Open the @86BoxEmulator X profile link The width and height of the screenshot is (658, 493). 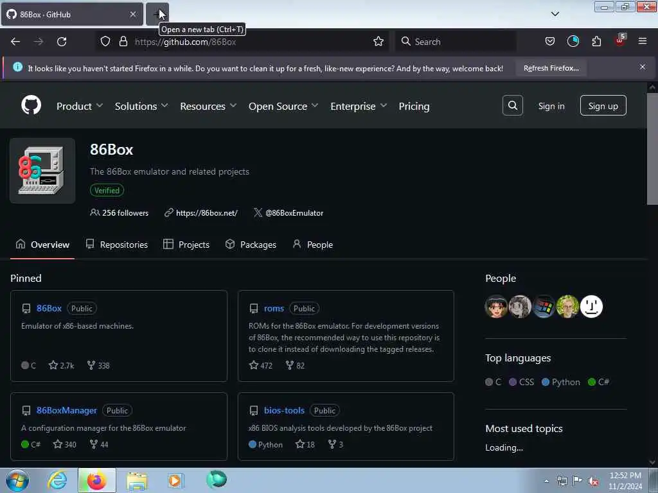(x=294, y=213)
